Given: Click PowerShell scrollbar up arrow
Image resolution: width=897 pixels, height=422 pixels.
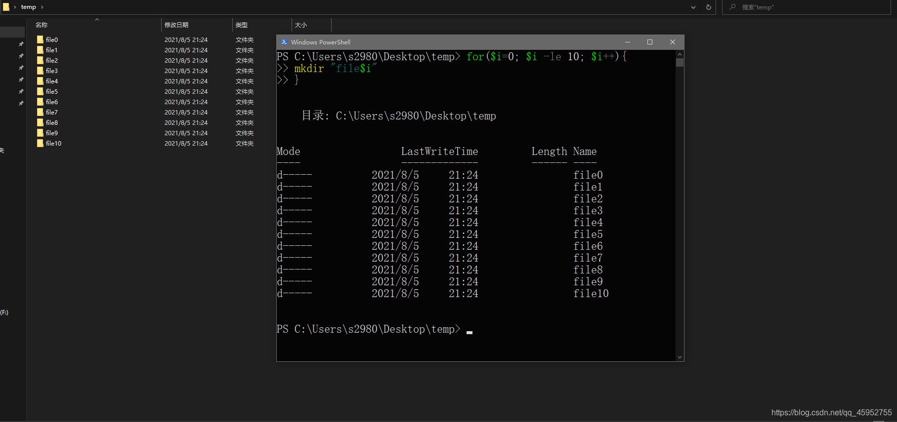Looking at the screenshot, I should point(680,54).
